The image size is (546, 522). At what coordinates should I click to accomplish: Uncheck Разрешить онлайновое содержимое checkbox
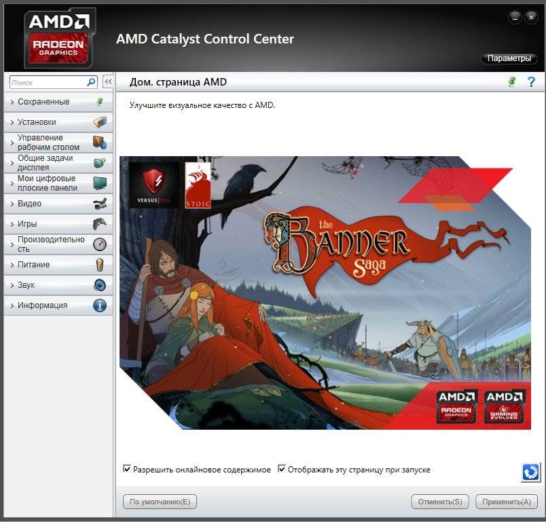click(127, 469)
